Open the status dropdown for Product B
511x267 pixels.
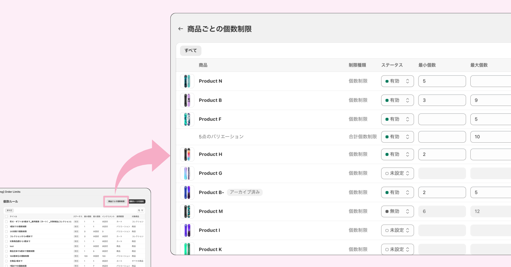(397, 100)
